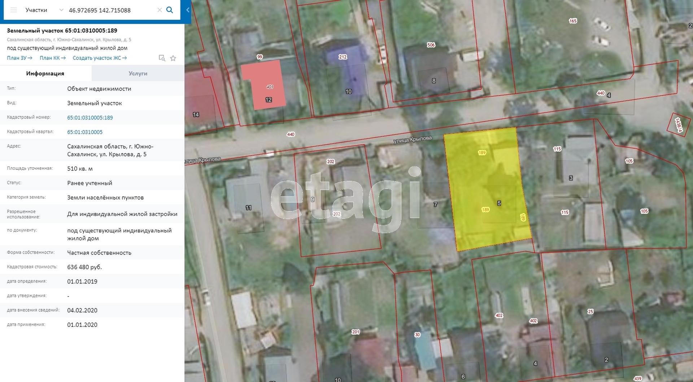Open the hamburger menu in search bar
This screenshot has height=382, width=693.
(x=14, y=10)
